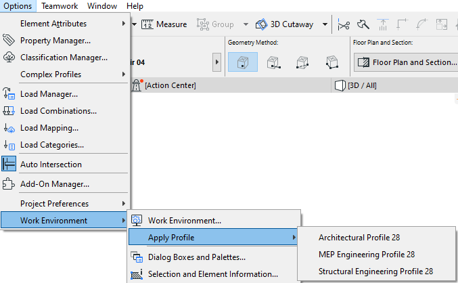Click the Load Mapping icon
The height and width of the screenshot is (283, 458).
point(9,128)
